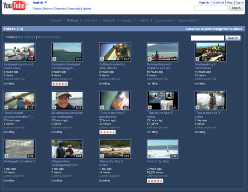248x192 pixels.
Task: Open the Help link
Action: (x=230, y=2)
